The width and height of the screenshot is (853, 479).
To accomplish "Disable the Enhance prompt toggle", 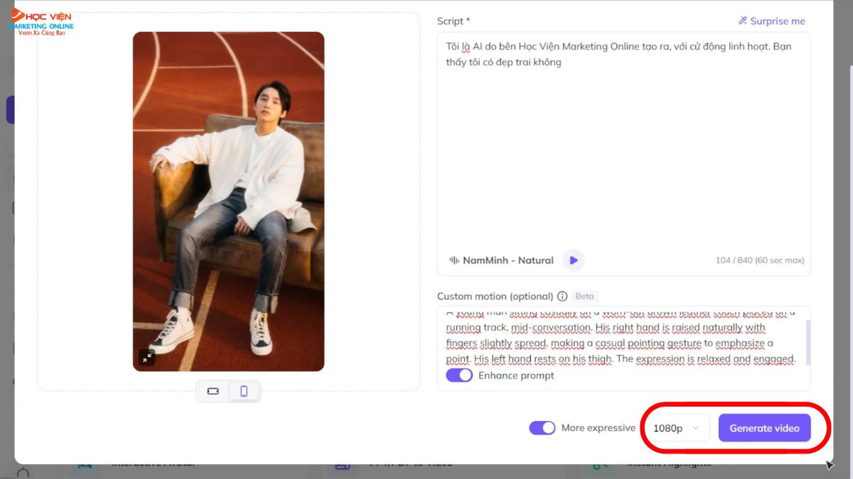I will coord(459,375).
